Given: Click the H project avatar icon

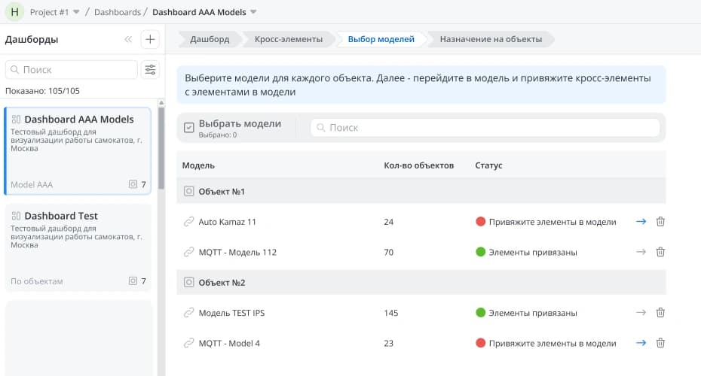Looking at the screenshot, I should [14, 12].
